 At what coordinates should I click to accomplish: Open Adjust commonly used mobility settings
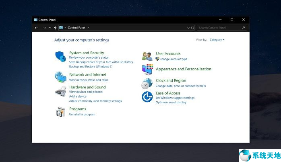point(95,101)
